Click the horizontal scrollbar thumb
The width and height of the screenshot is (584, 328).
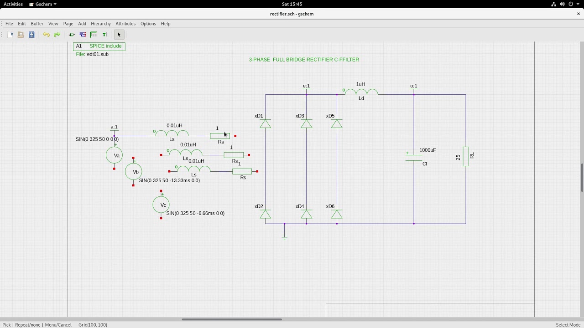(232, 319)
